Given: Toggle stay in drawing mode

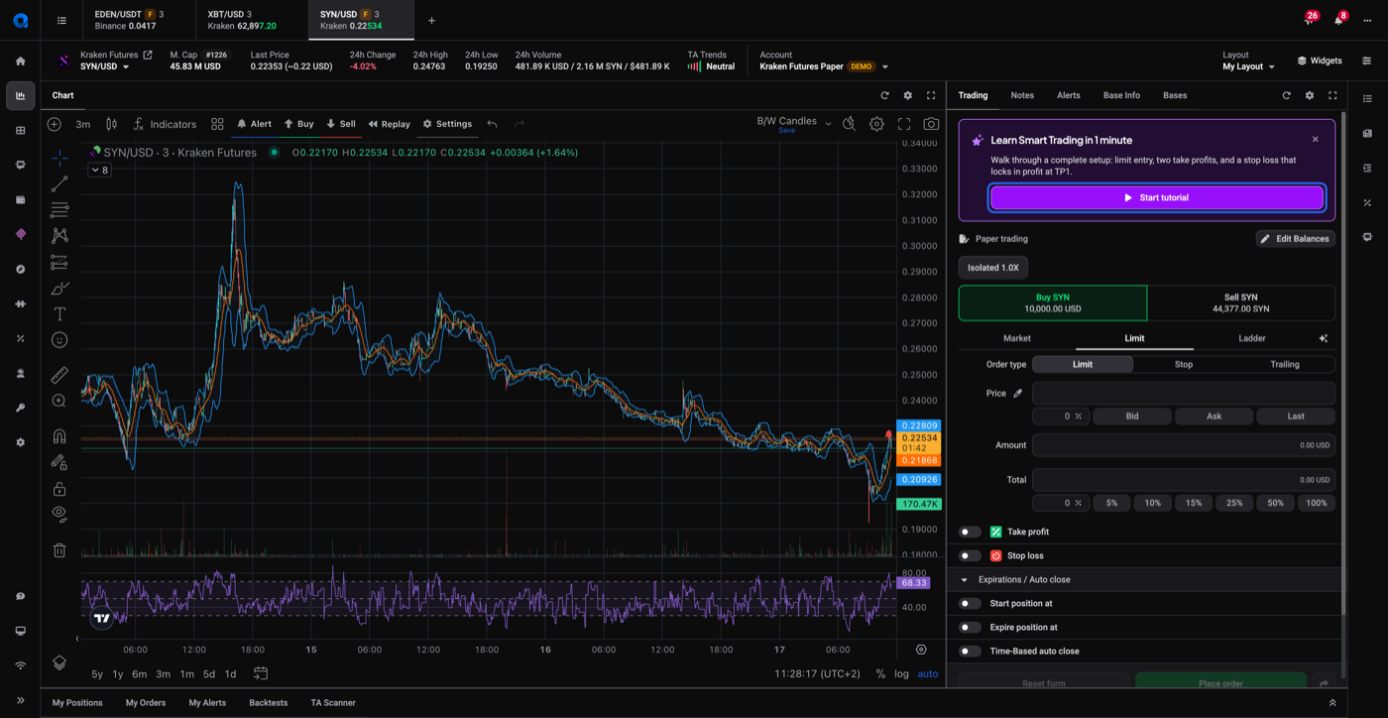Looking at the screenshot, I should coord(59,462).
